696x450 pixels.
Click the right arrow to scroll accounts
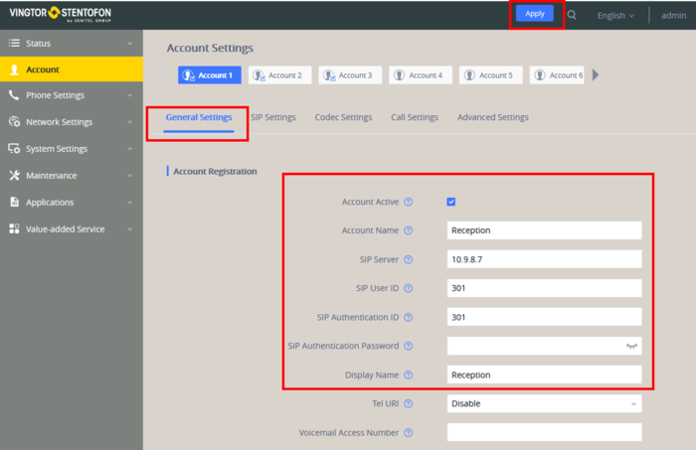[x=596, y=75]
